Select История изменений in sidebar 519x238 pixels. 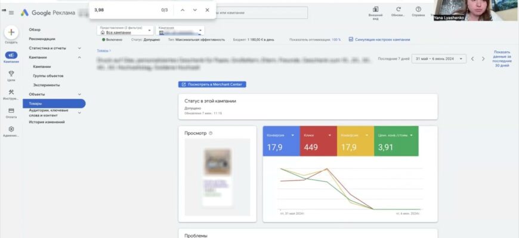(47, 122)
